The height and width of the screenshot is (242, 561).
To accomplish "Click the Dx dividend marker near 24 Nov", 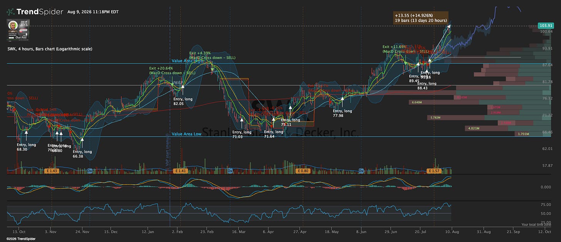I will click(x=90, y=171).
